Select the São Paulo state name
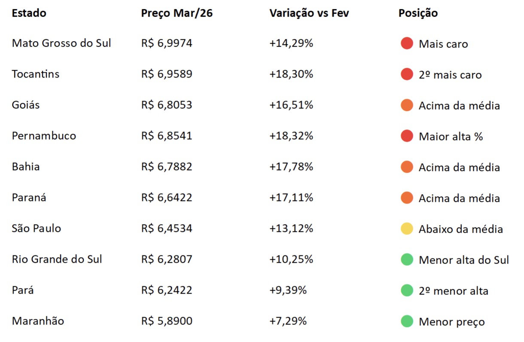The height and width of the screenshot is (342, 524). click(x=37, y=228)
